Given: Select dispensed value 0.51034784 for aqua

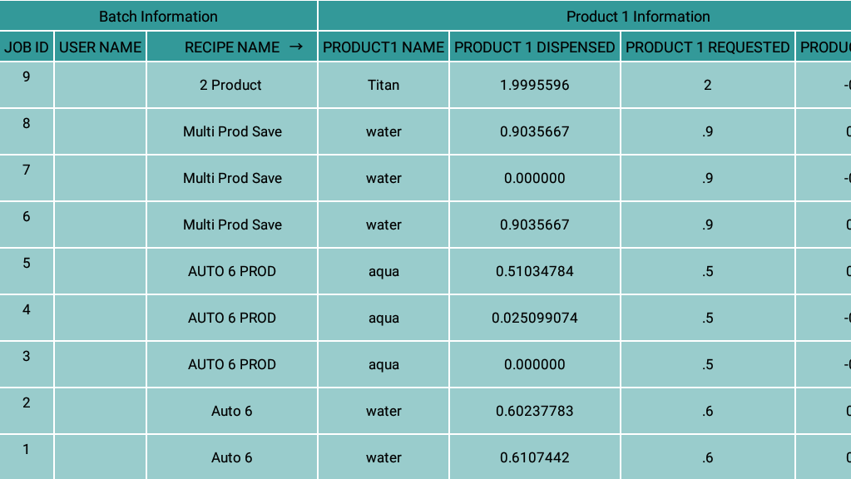Looking at the screenshot, I should click(x=535, y=271).
